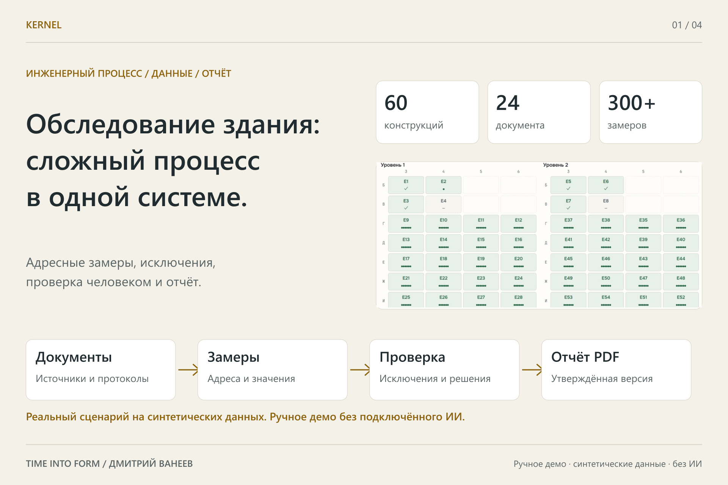The width and height of the screenshot is (728, 485).
Task: Click the Источники и протоколы caption
Action: click(92, 379)
